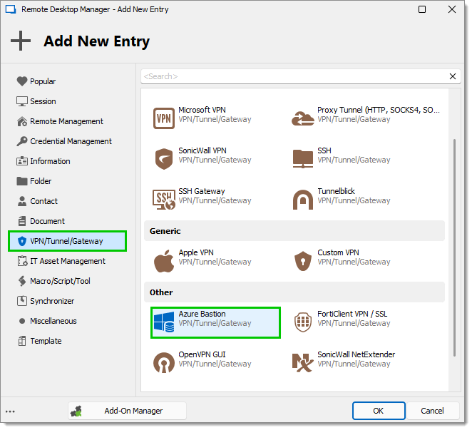
Task: Select the Apple VPN icon
Action: [165, 262]
